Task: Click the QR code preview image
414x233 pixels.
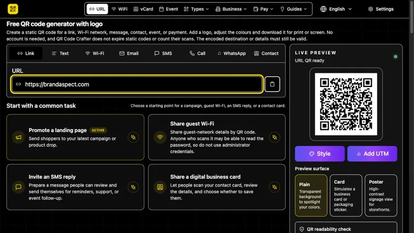Action: (x=346, y=104)
